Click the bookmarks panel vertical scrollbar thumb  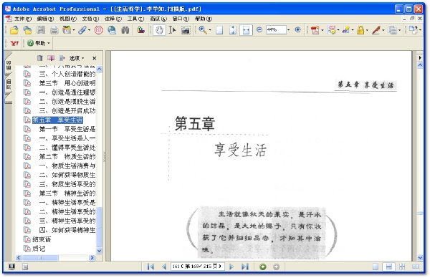(x=100, y=227)
